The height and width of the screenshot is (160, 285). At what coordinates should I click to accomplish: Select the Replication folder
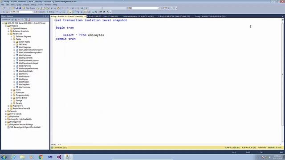point(15,116)
